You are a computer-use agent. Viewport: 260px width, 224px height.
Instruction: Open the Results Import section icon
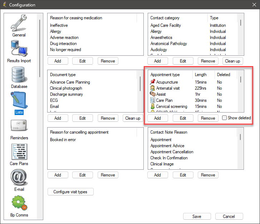tap(19, 49)
